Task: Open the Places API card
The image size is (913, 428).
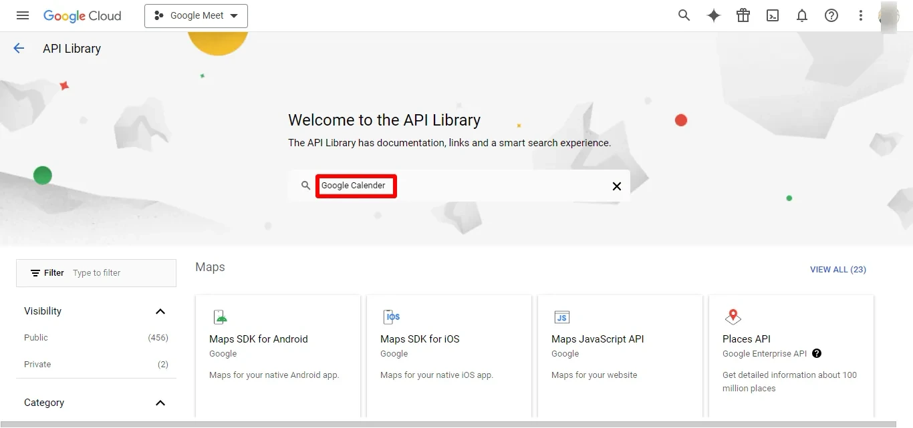Action: pos(791,356)
